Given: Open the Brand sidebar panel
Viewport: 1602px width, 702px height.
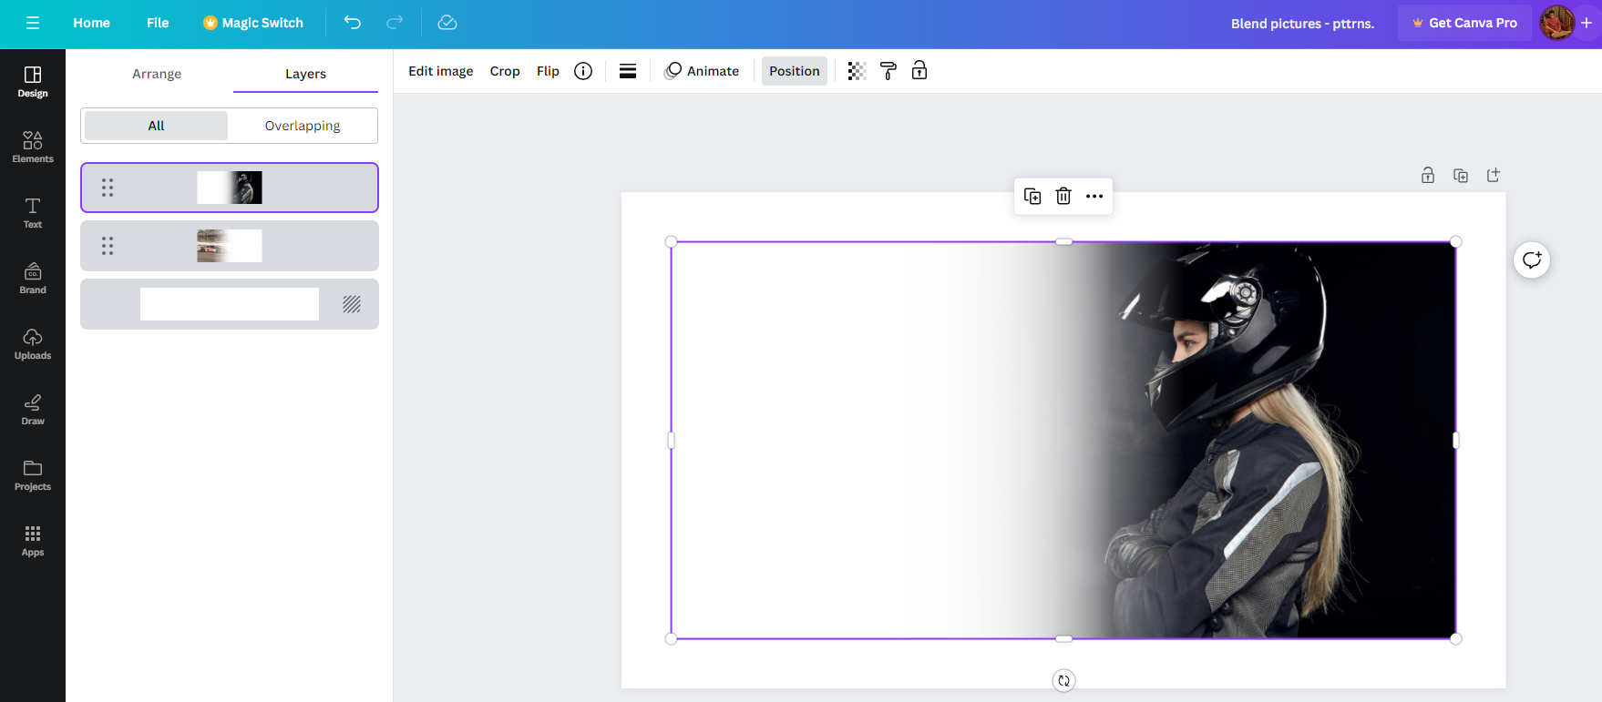Looking at the screenshot, I should (33, 279).
